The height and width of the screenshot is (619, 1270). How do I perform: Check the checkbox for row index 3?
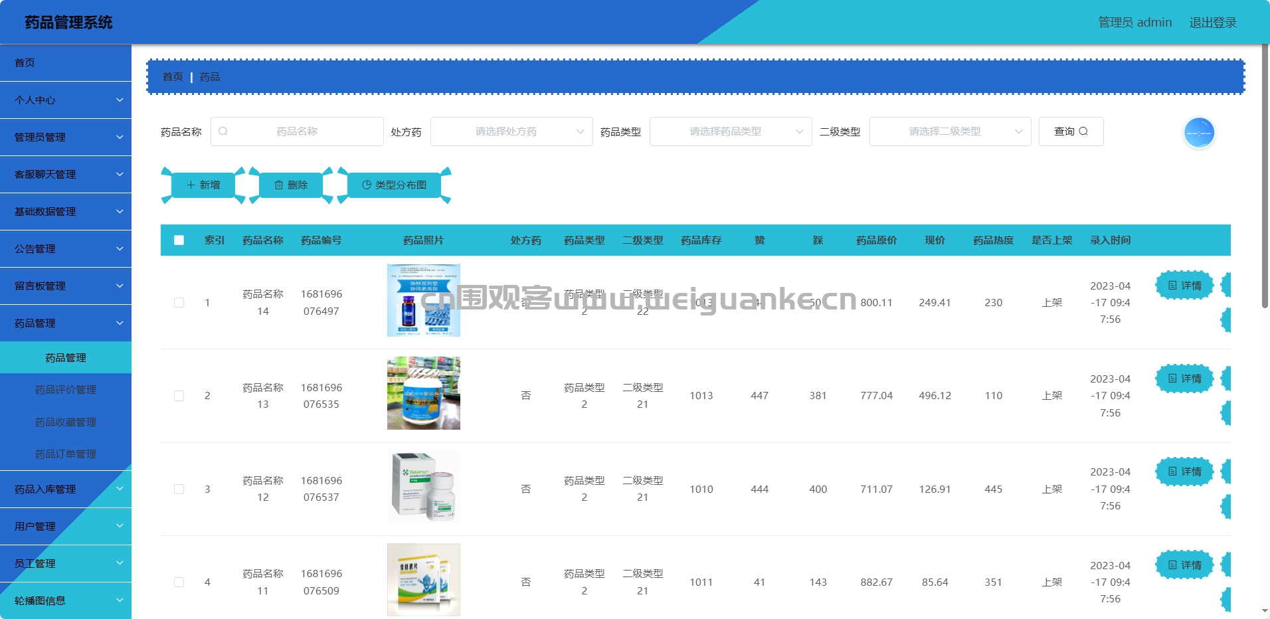point(179,489)
